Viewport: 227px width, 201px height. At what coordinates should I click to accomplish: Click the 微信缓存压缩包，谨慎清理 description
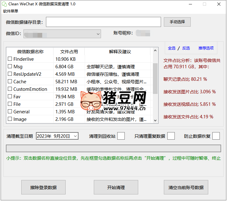113,74
